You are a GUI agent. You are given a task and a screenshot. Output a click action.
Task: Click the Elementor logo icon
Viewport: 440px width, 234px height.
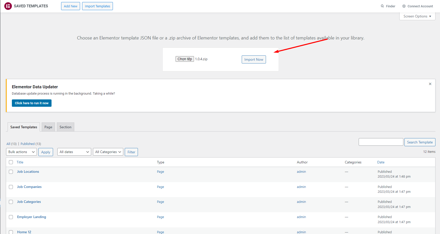pos(8,6)
